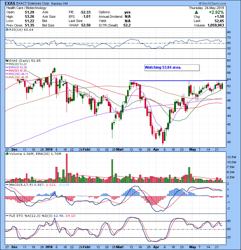The width and height of the screenshot is (241, 250).
Task: Click the MA(200) 48.71 legend entry
Action: click(17, 74)
